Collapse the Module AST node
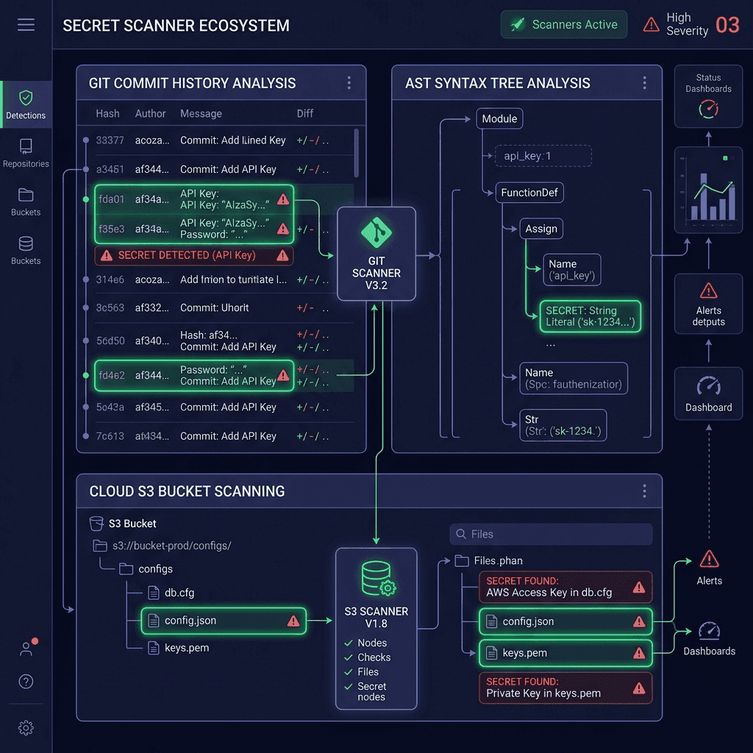 click(499, 118)
